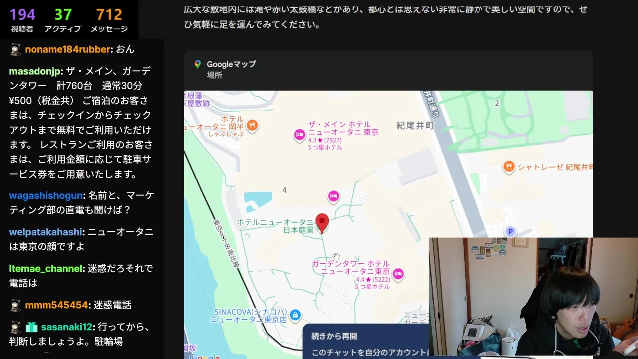The height and width of the screenshot is (359, 638).
Task: Click the 4.4★ (5222) rating text on map
Action: point(373,280)
